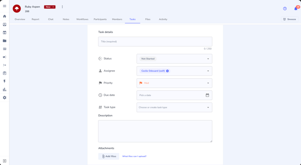Open the inbox download icon in sidebar

click(x=4, y=25)
